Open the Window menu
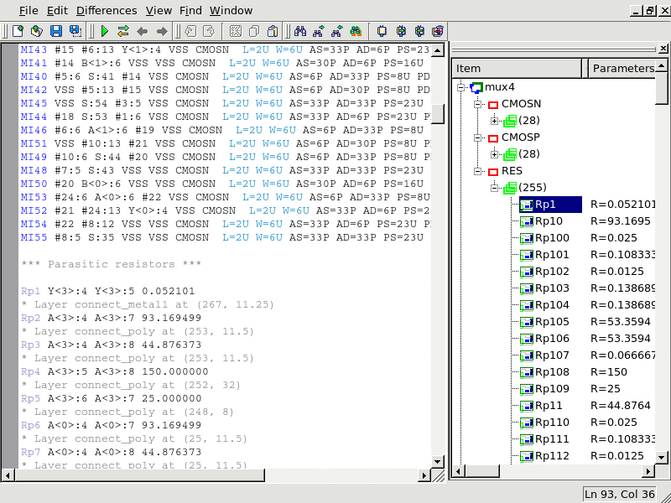The width and height of the screenshot is (671, 503). pyautogui.click(x=231, y=10)
